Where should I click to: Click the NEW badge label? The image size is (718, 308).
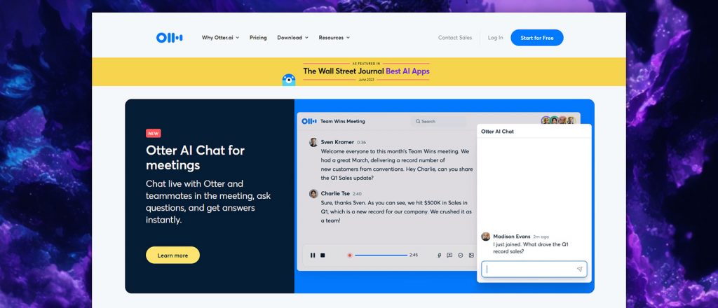[154, 134]
